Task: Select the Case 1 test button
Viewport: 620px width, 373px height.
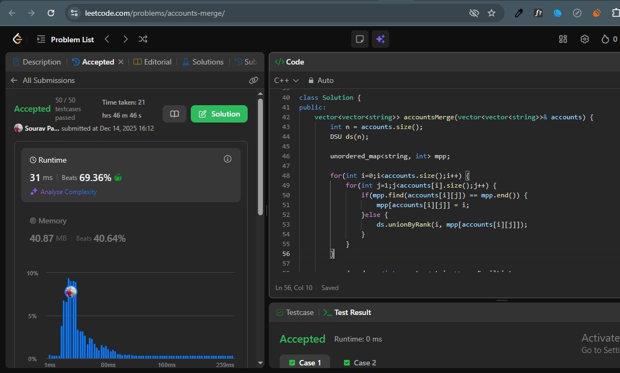Action: coord(305,362)
